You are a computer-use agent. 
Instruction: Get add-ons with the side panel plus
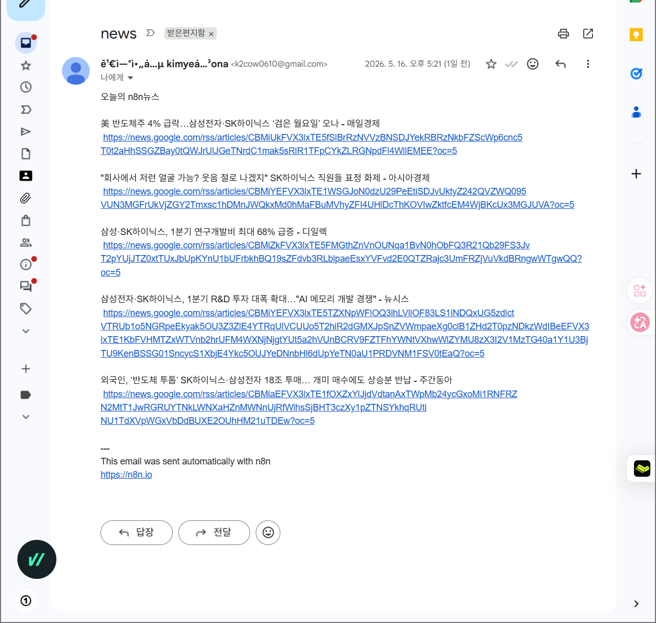tap(636, 174)
